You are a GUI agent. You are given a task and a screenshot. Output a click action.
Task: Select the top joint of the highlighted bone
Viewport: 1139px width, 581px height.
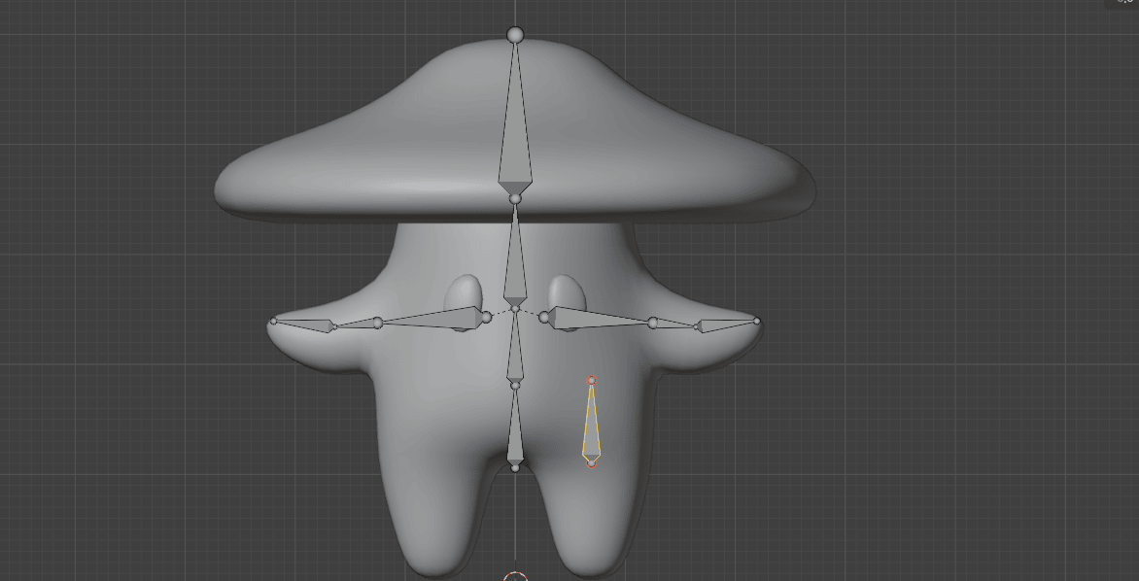tap(591, 380)
